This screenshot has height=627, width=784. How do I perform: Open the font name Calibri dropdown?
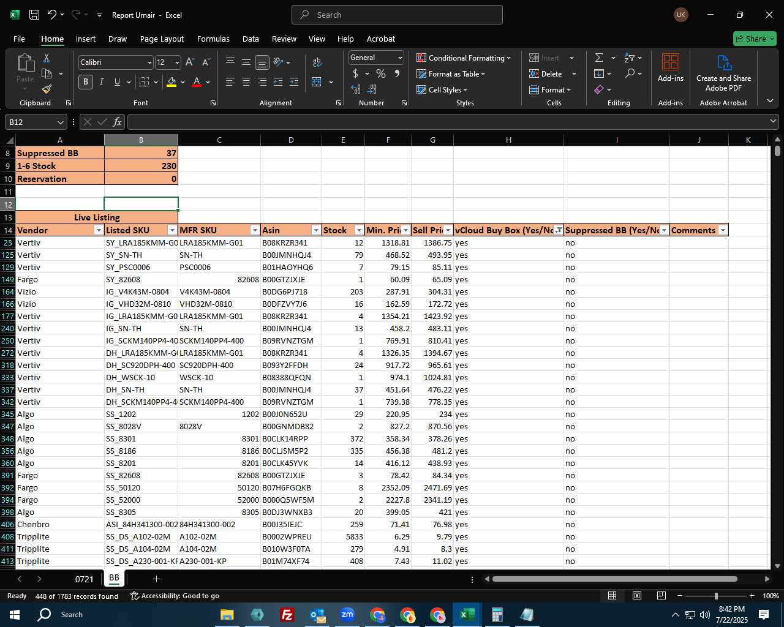pos(149,62)
